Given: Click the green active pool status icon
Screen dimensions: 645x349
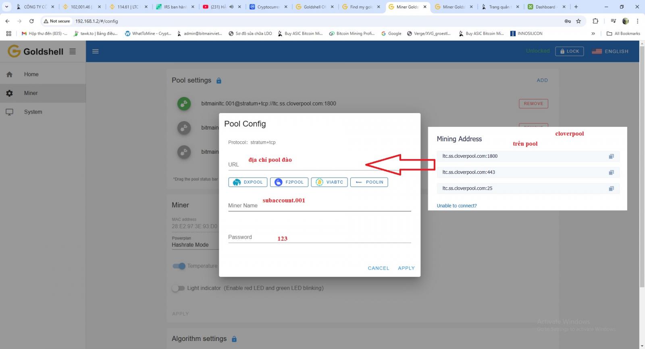Looking at the screenshot, I should 184,103.
